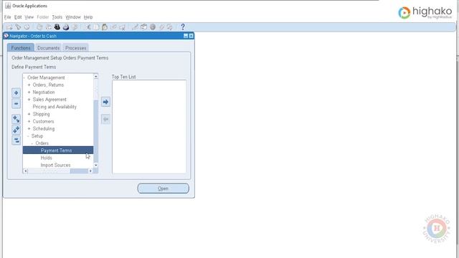Image resolution: width=459 pixels, height=258 pixels.
Task: Expand the Negotiation tree node
Action: [29, 92]
